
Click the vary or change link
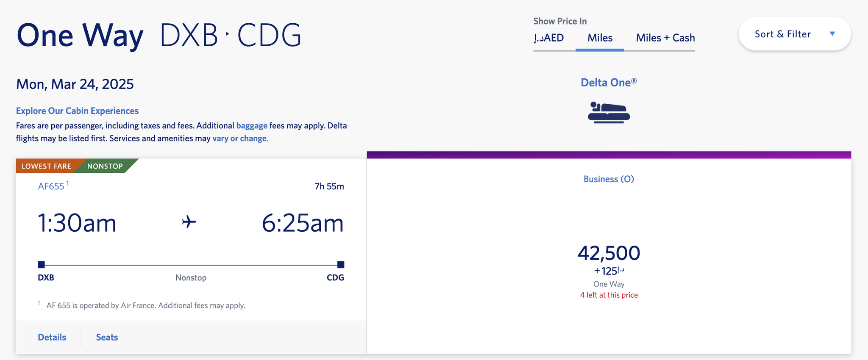pos(240,138)
